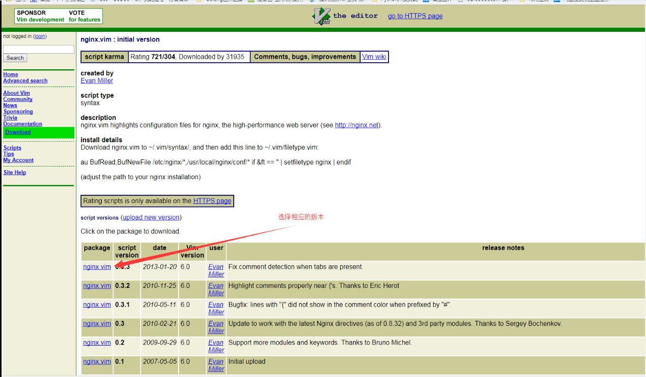Image resolution: width=646 pixels, height=377 pixels.
Task: Open Documentation sidebar item
Action: (23, 123)
